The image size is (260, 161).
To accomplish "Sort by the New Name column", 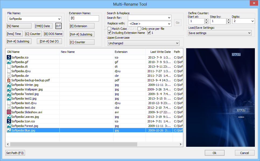I will point(86,52).
